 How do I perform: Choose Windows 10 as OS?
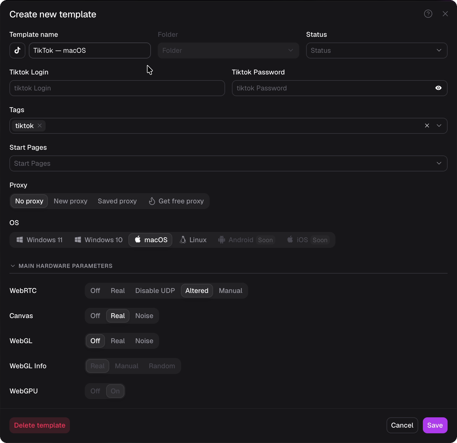click(99, 240)
